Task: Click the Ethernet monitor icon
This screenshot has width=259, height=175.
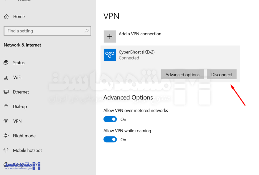Action: coord(6,92)
